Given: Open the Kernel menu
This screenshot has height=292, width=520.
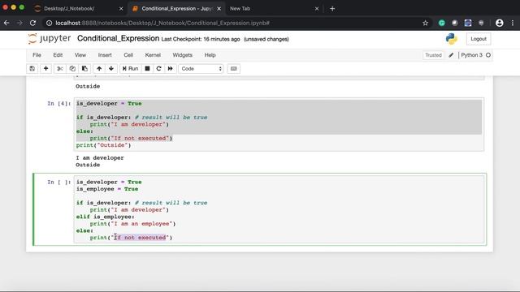Looking at the screenshot, I should point(153,55).
